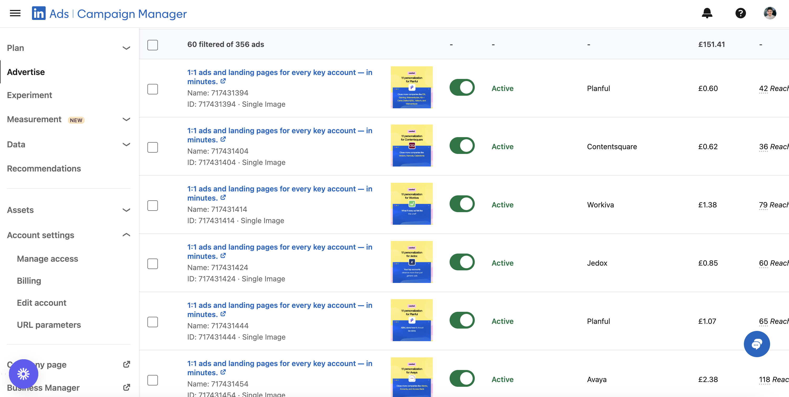Expand the Measurement section chevron

(126, 119)
